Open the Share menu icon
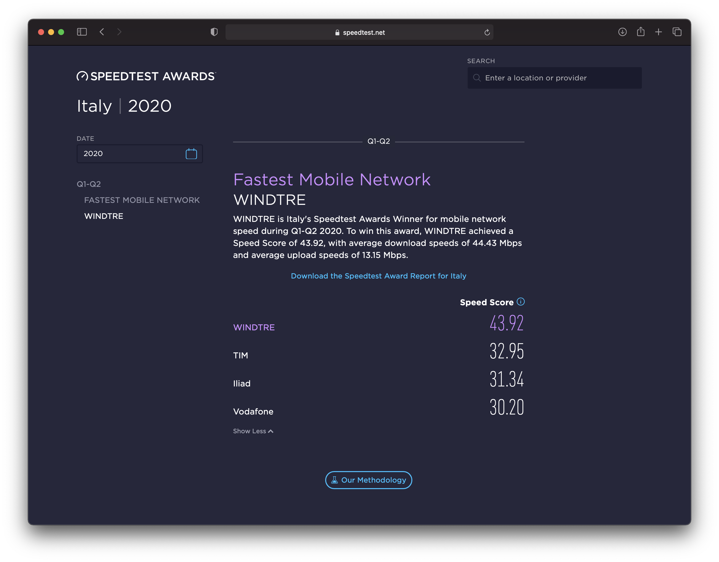The height and width of the screenshot is (562, 719). [640, 32]
